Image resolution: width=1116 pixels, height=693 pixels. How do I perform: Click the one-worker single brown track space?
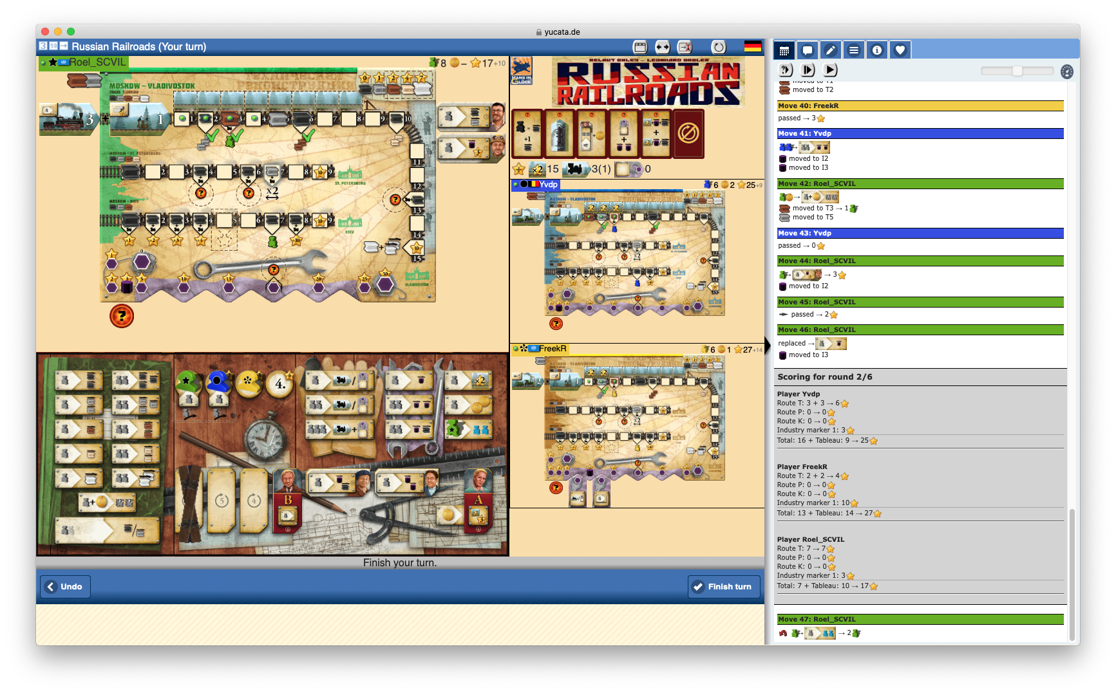79,429
